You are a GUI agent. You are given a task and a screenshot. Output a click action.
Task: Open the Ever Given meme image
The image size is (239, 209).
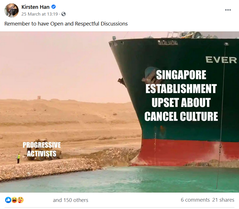click(119, 112)
